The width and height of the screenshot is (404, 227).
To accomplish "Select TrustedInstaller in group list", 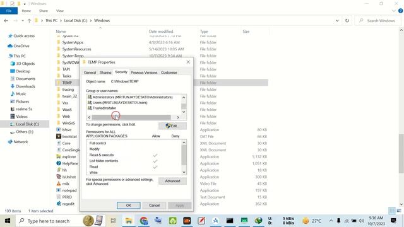I will (x=102, y=108).
